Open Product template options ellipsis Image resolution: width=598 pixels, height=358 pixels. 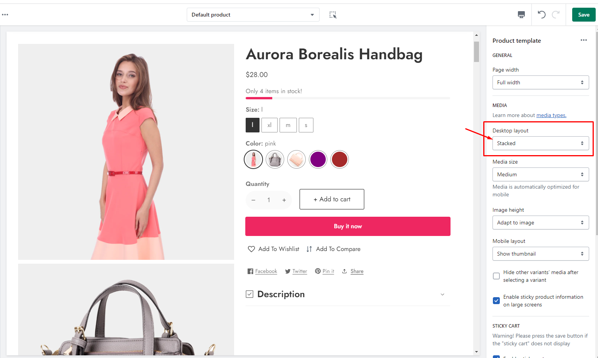pyautogui.click(x=584, y=40)
